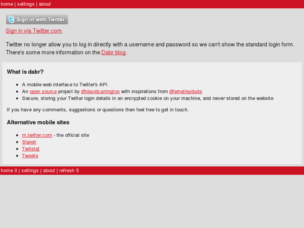
Task: Open the m.twitter.com official site link
Action: pos(37,135)
